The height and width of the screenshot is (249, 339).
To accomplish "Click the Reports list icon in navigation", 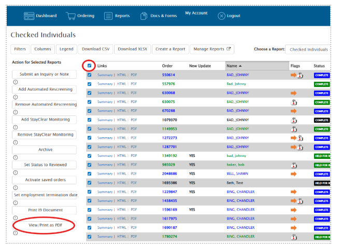I will tap(108, 16).
